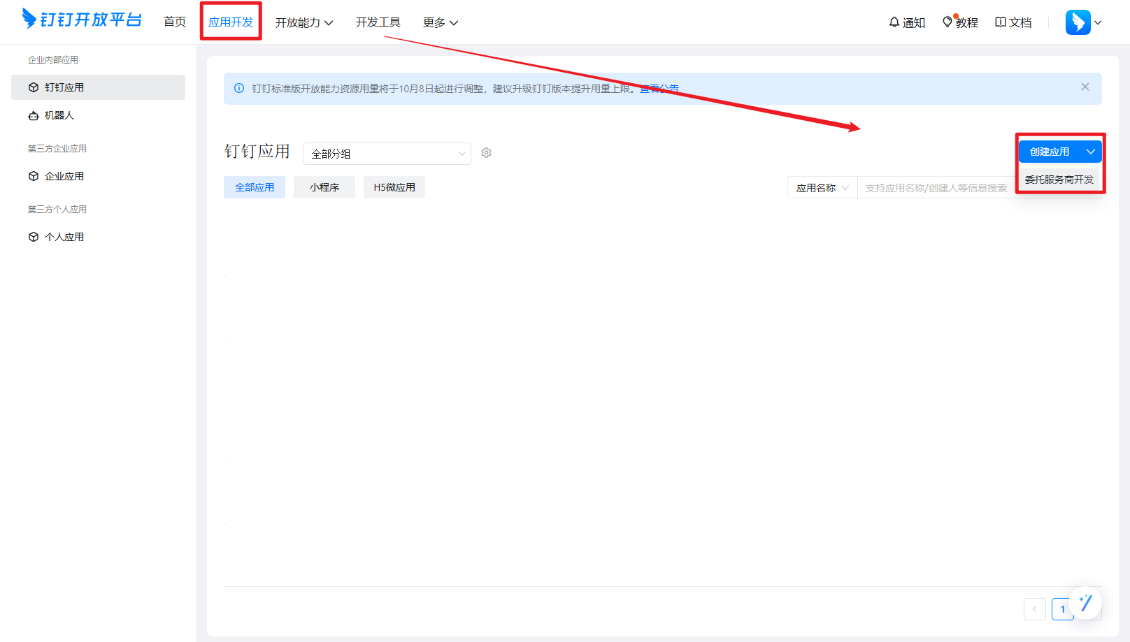
Task: Expand the account menu chevron
Action: pos(1098,22)
